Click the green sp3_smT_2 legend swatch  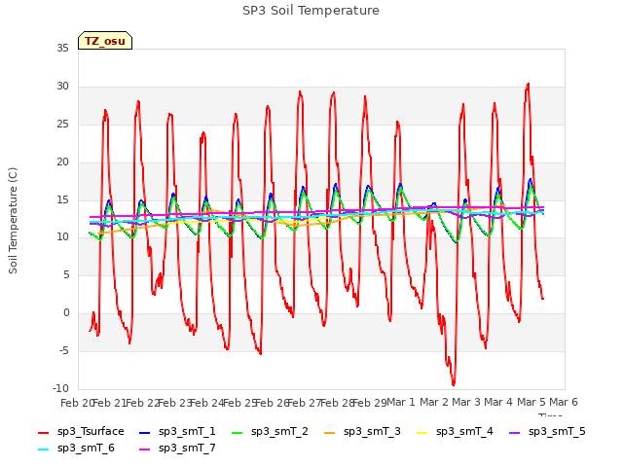pos(238,433)
